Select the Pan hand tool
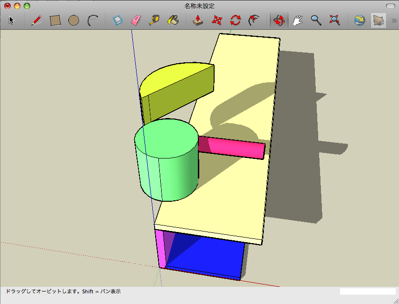Screen dimensions: 399x304 297,20
